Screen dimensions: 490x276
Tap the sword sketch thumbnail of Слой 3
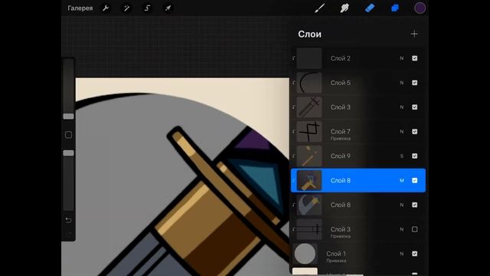[x=309, y=107]
